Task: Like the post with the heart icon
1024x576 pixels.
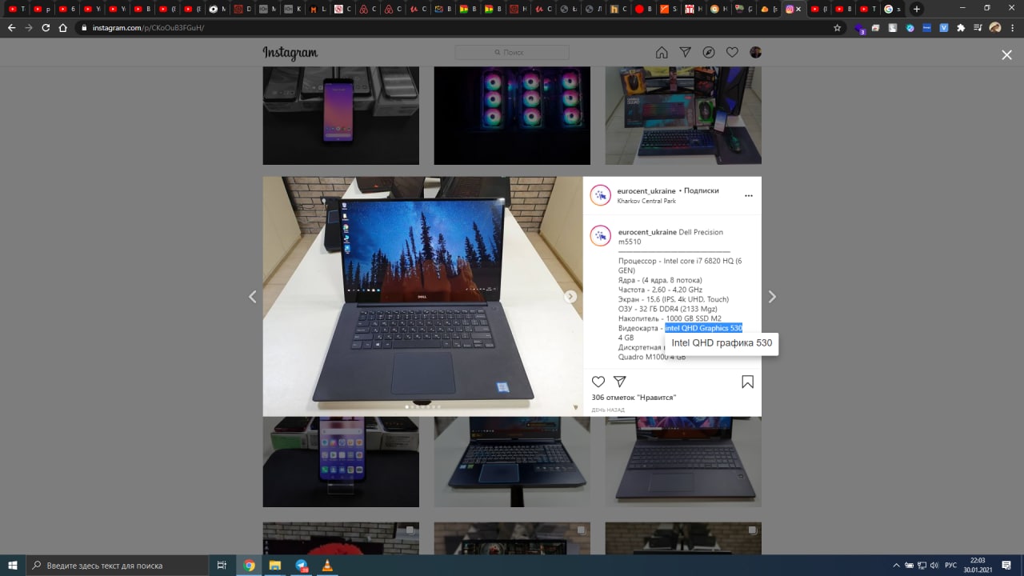Action: (598, 382)
